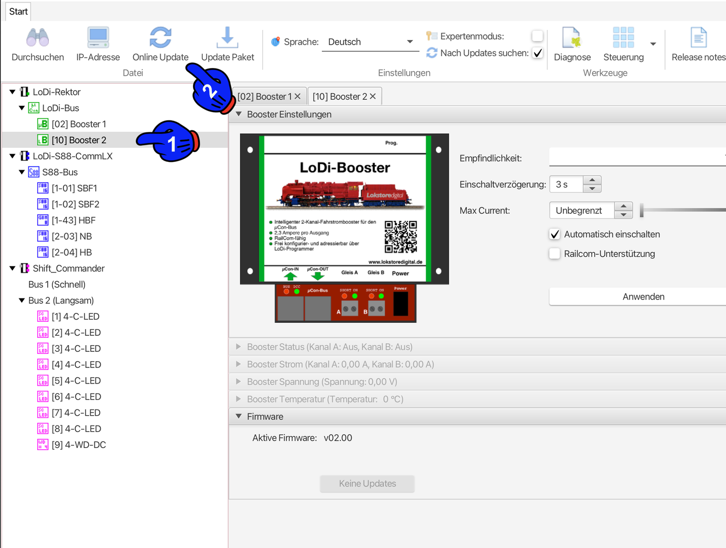This screenshot has height=548, width=726.
Task: Collapse the LoDi-Rektor tree node
Action: tap(12, 92)
